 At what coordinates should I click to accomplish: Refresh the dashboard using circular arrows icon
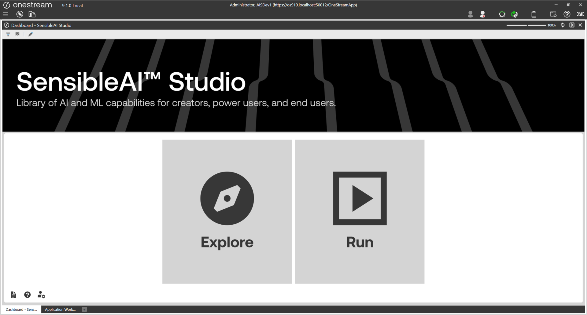pos(563,25)
